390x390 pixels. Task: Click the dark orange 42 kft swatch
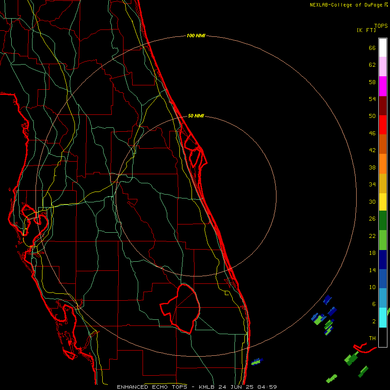(383, 144)
